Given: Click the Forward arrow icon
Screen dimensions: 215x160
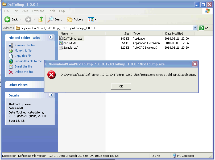Looking at the screenshot, I should pyautogui.click(x=28, y=19).
